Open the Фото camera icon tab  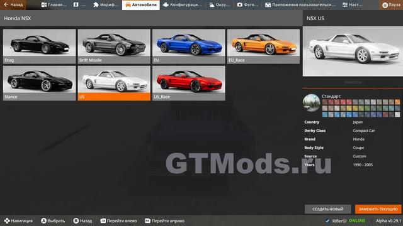(247, 5)
